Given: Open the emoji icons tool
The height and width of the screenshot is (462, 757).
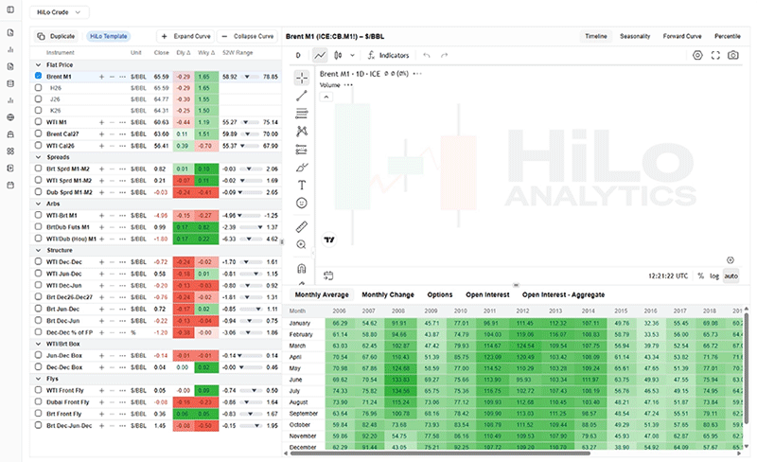Looking at the screenshot, I should (302, 203).
